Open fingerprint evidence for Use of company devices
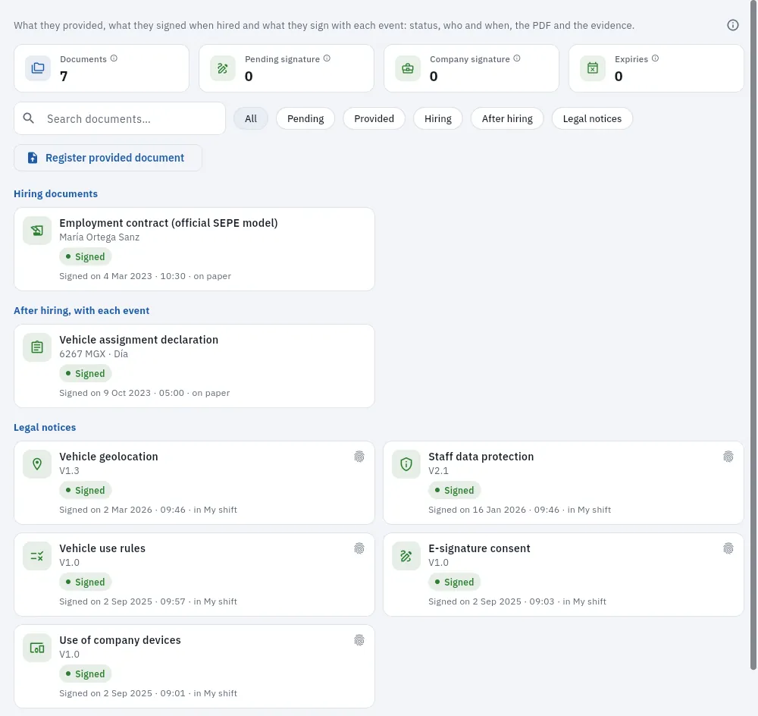758x716 pixels. [359, 640]
